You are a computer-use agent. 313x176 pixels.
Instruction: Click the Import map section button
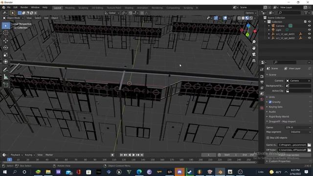click(x=289, y=155)
